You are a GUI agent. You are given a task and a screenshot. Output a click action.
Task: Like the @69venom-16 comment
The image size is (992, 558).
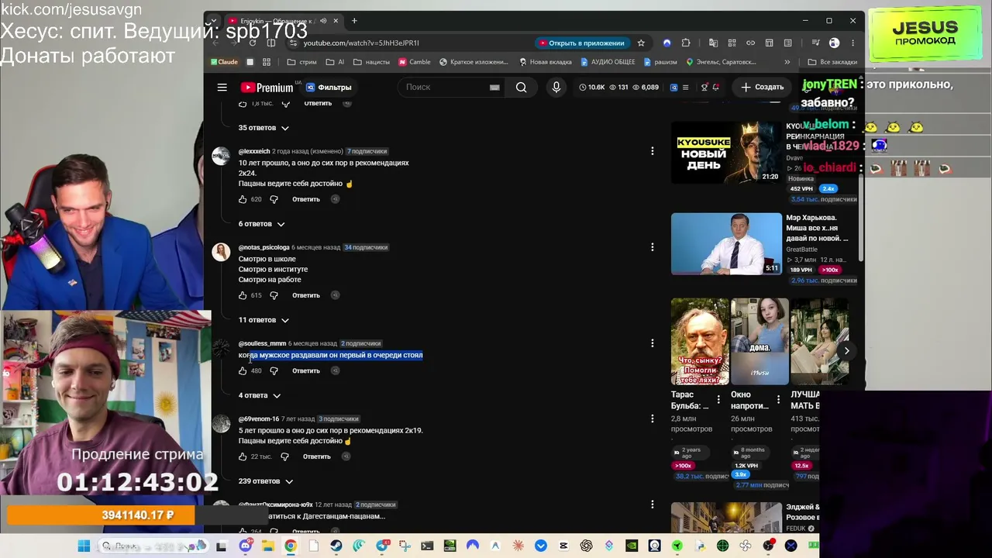[243, 456]
